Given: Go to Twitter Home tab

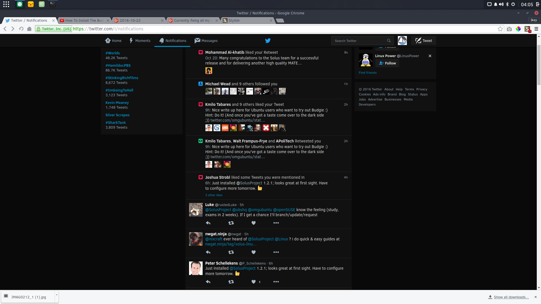Looking at the screenshot, I should (x=113, y=41).
